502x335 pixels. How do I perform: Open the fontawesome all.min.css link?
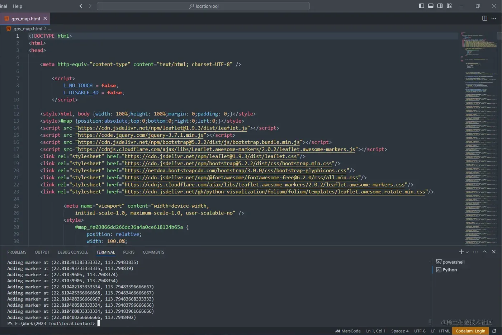[241, 178]
